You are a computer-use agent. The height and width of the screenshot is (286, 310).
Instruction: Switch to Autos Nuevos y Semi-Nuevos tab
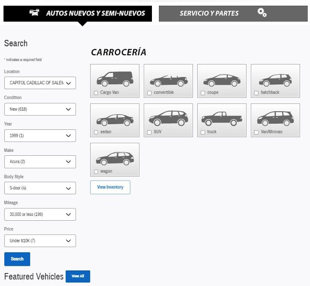pyautogui.click(x=78, y=13)
